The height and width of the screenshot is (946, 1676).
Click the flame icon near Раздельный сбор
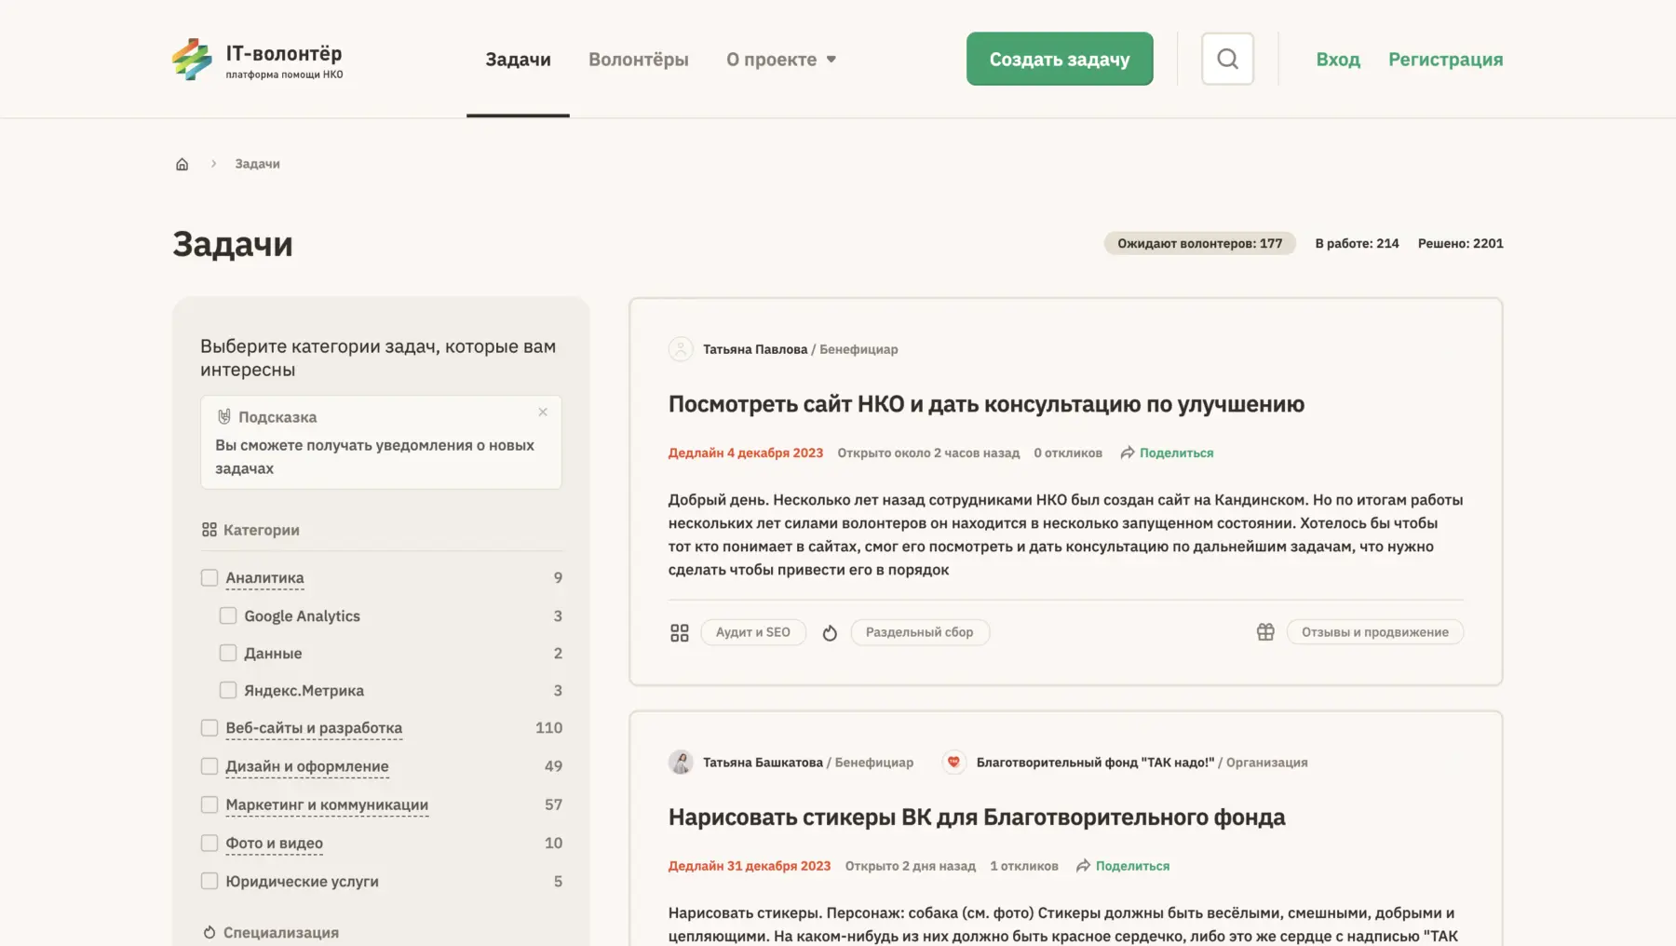(830, 633)
